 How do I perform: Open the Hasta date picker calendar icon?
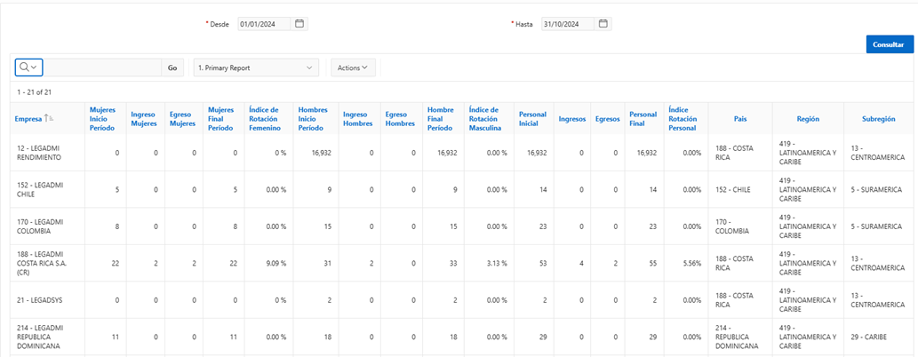tap(603, 24)
